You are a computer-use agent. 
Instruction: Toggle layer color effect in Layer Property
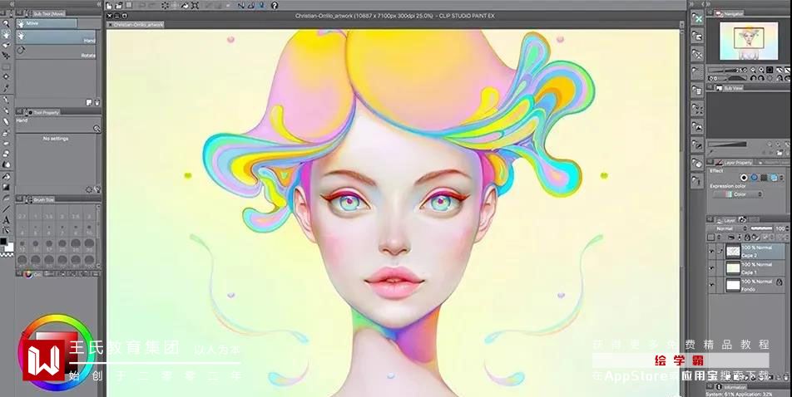pos(774,178)
